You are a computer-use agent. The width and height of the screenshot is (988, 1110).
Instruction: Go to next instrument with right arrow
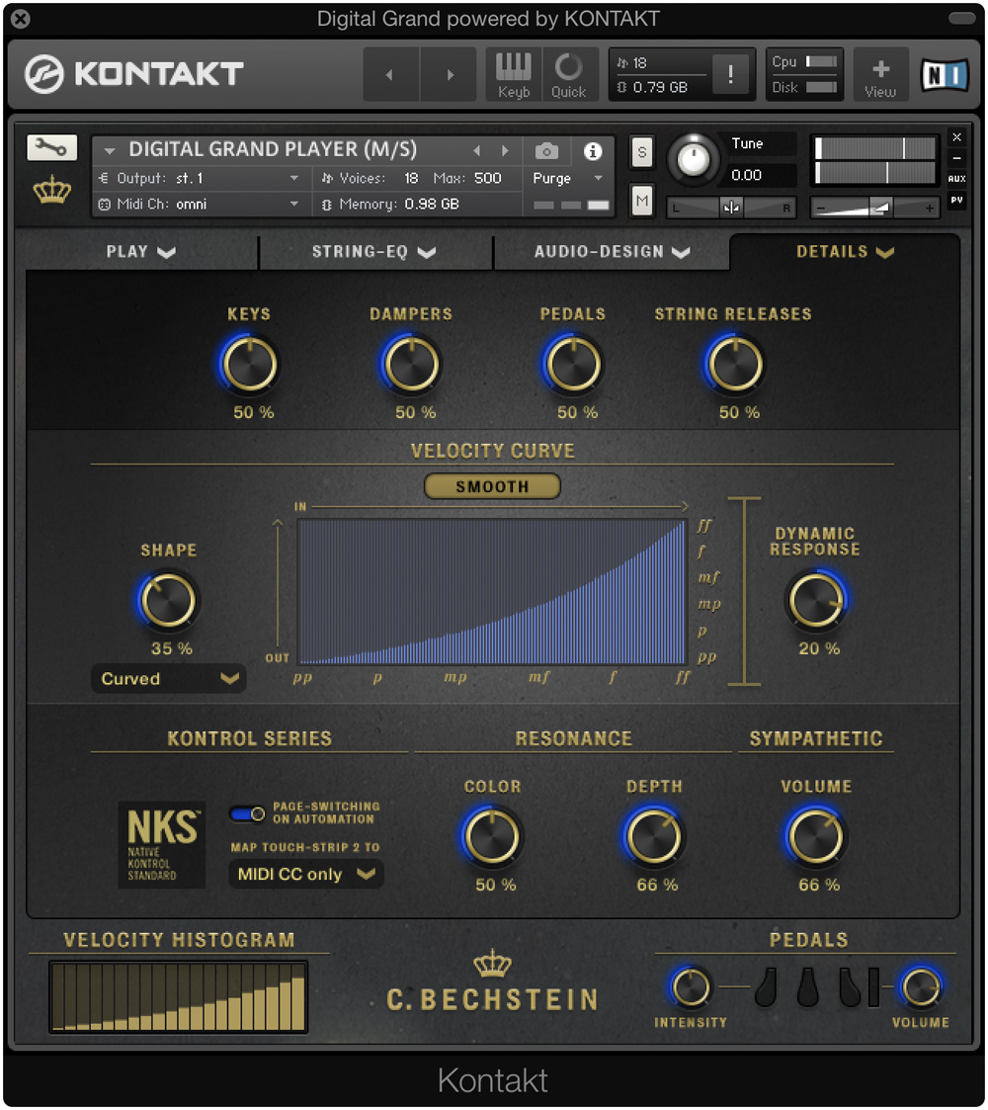tap(449, 74)
